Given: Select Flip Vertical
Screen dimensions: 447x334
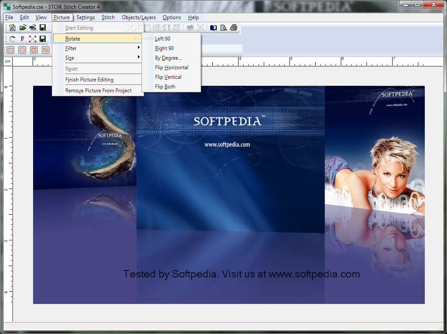Looking at the screenshot, I should pyautogui.click(x=171, y=77).
